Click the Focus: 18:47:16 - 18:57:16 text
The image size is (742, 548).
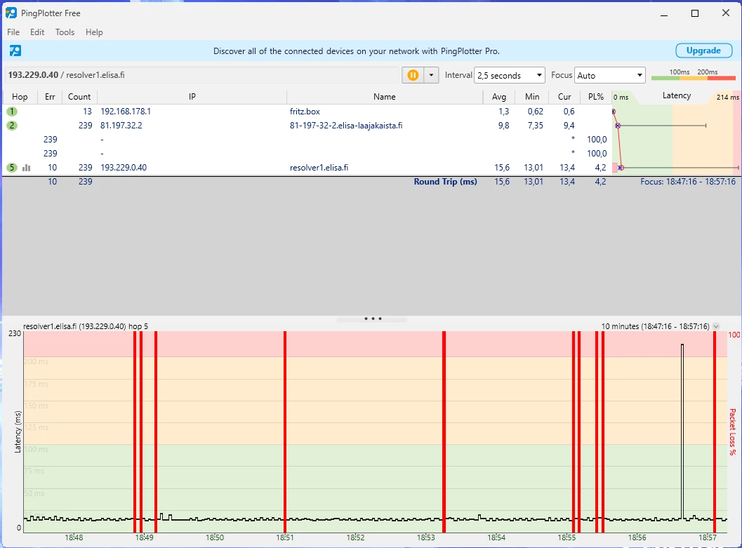(x=688, y=182)
